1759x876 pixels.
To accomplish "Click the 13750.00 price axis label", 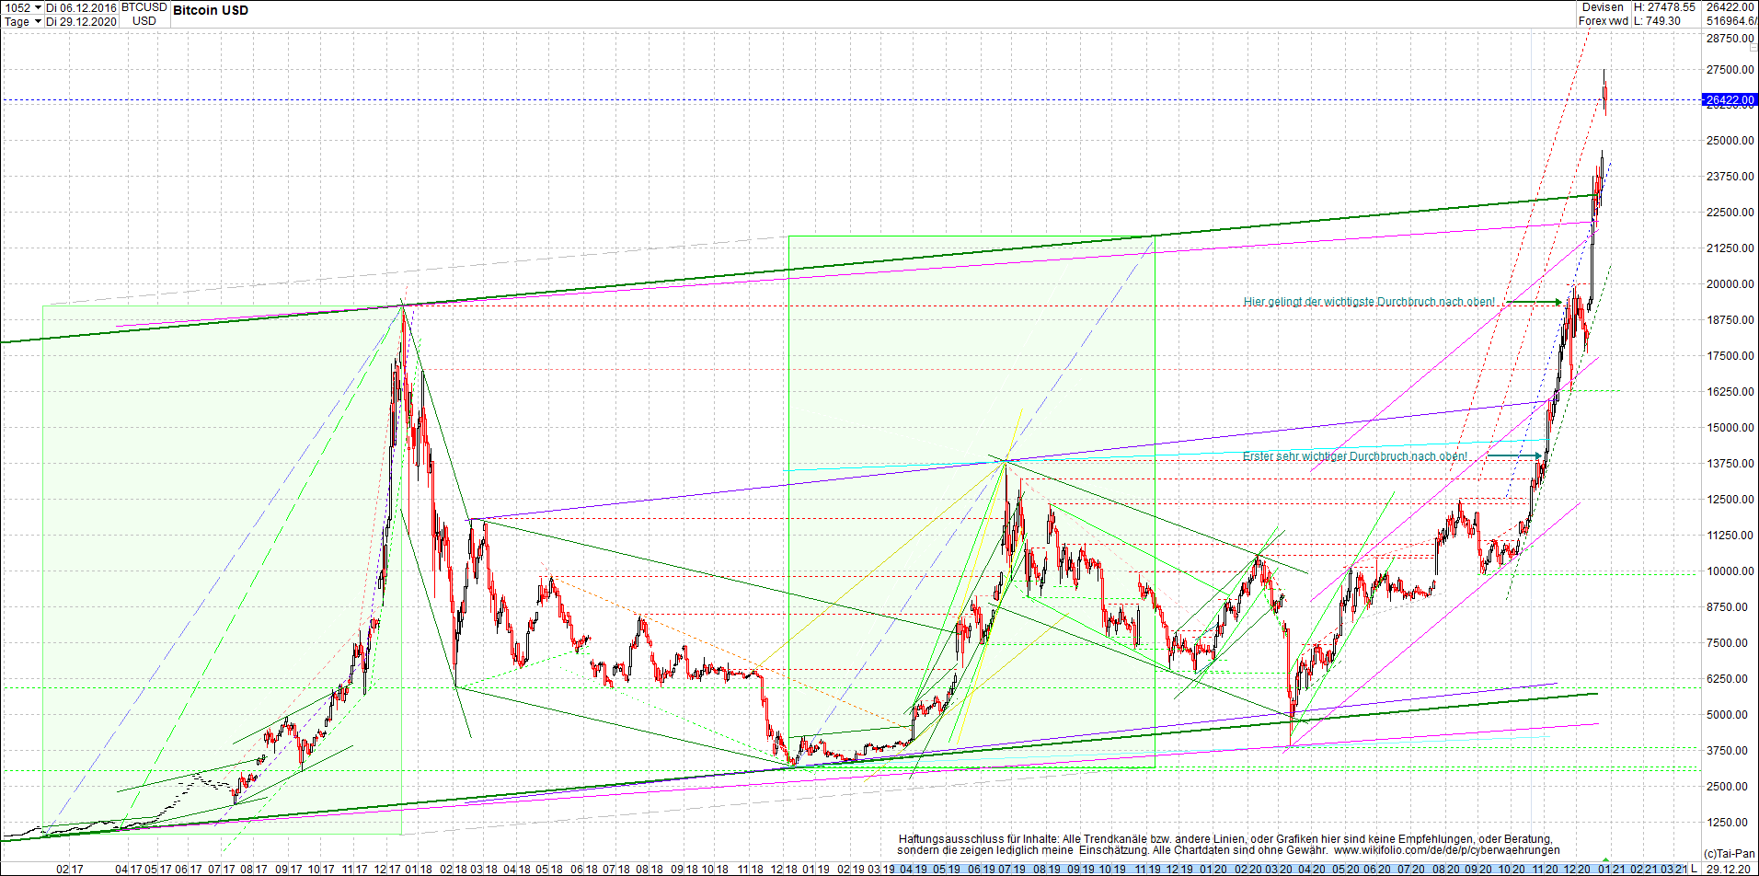I will click(x=1730, y=464).
